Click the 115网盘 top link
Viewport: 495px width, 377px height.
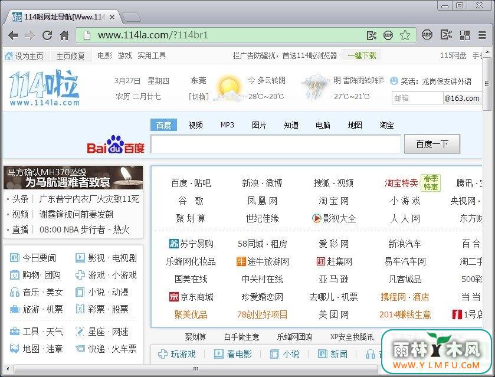click(x=453, y=56)
